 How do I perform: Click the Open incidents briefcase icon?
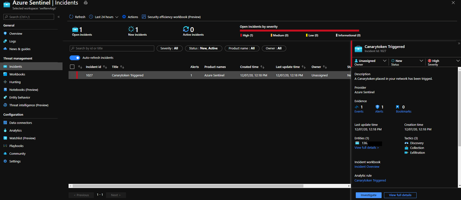(x=75, y=29)
